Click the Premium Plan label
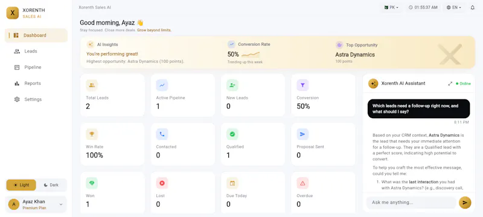This screenshot has width=483, height=217. (34, 208)
